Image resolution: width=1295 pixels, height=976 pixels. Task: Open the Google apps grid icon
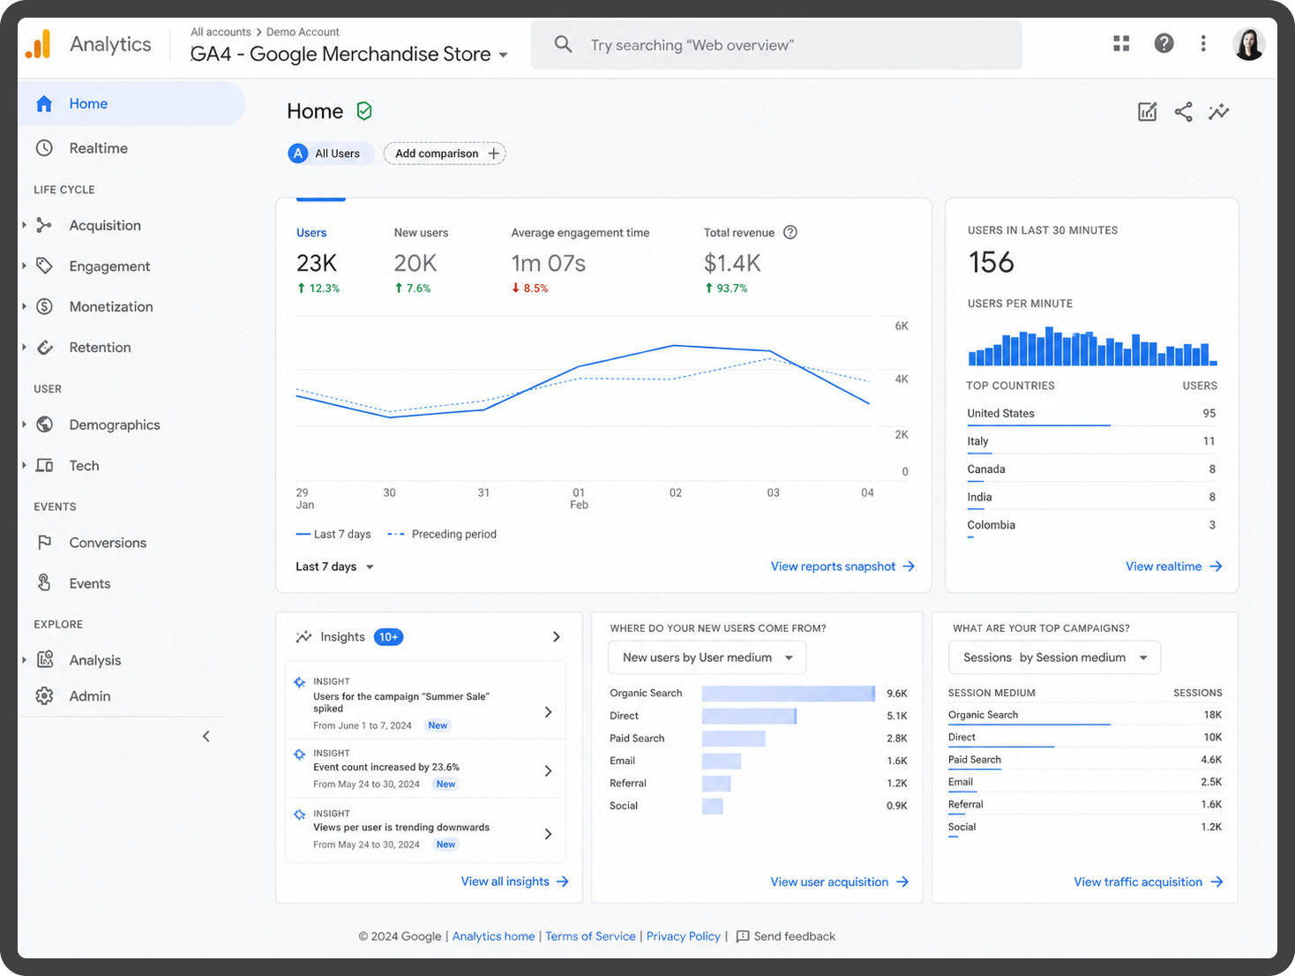click(x=1121, y=43)
